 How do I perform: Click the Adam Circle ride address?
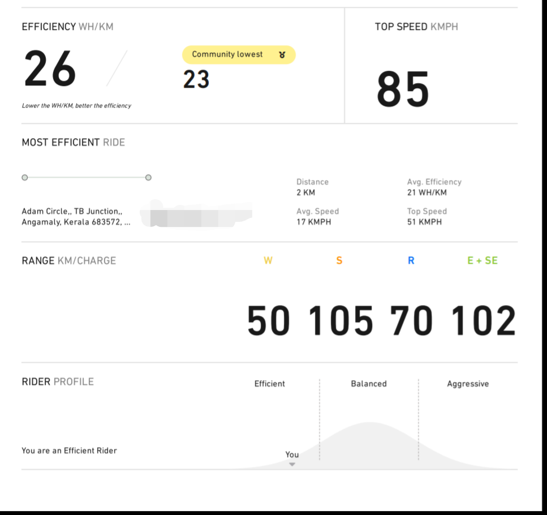(x=79, y=216)
